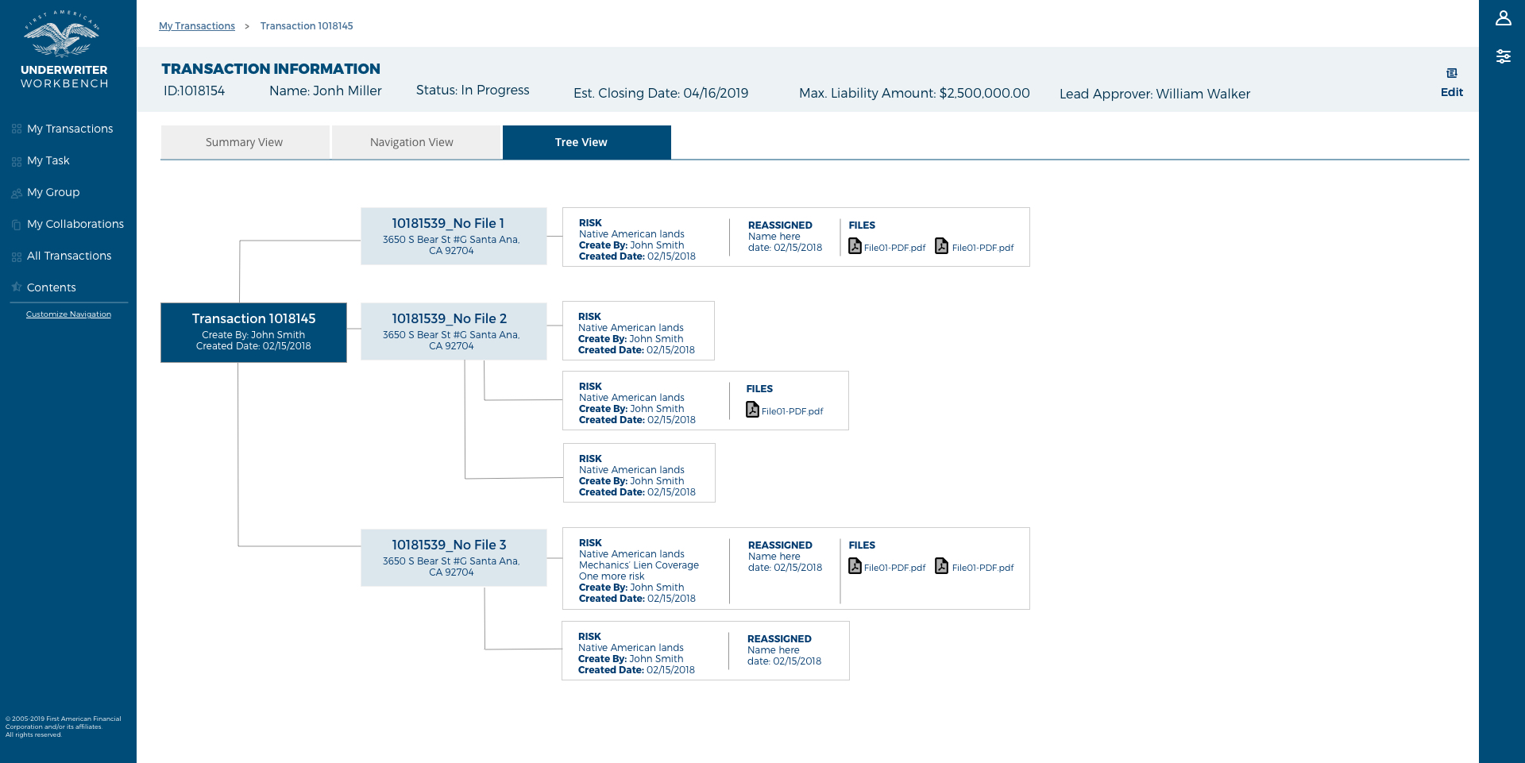
Task: Click the Customize Navigation link
Action: click(x=68, y=314)
